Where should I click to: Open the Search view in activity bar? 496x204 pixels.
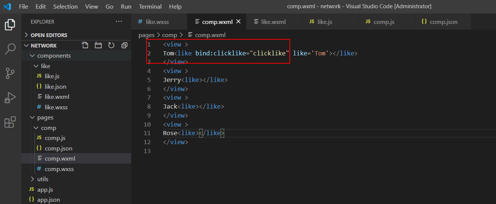[x=10, y=49]
